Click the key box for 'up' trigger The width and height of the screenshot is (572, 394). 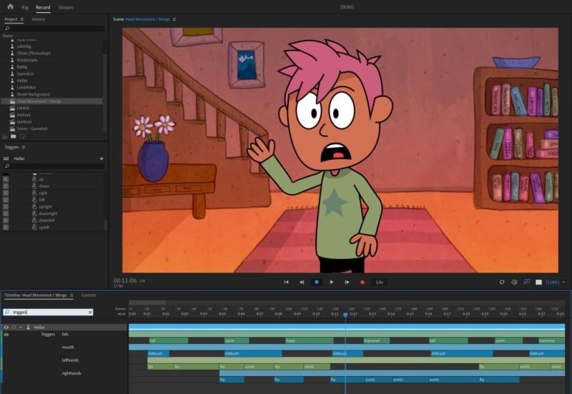click(6, 180)
